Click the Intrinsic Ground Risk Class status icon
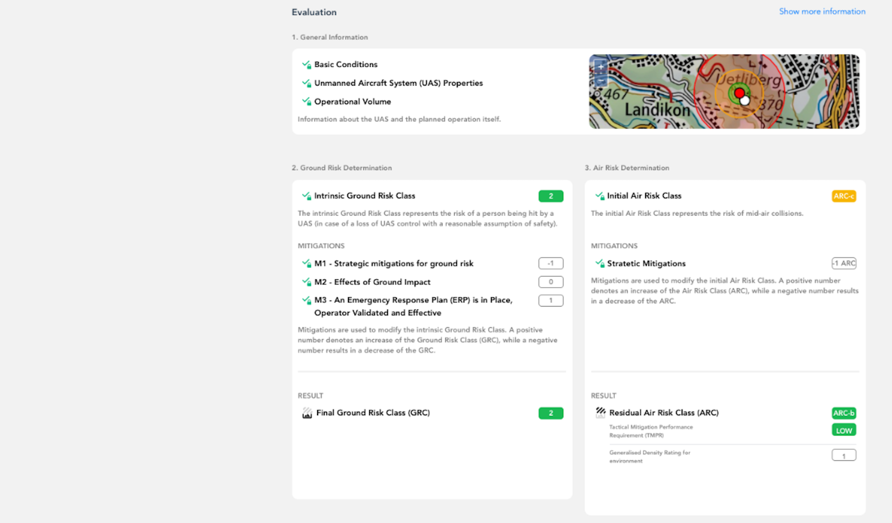This screenshot has height=523, width=892. coord(306,196)
